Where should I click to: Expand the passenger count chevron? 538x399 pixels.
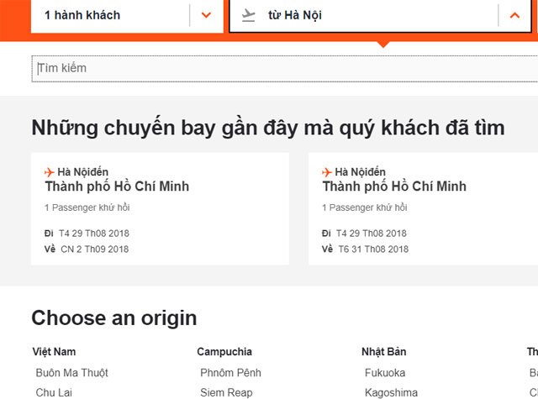point(206,15)
